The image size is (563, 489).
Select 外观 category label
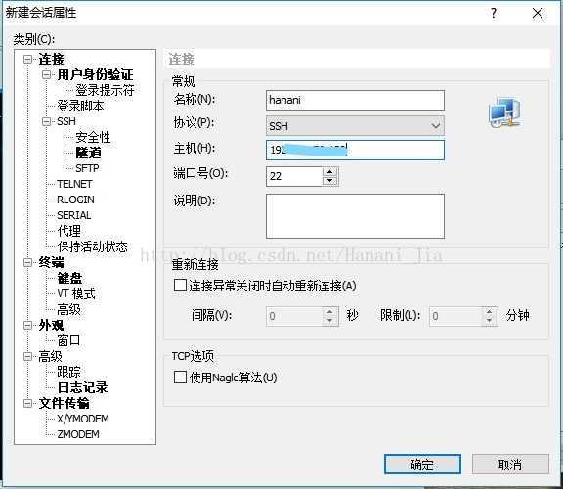tap(51, 325)
